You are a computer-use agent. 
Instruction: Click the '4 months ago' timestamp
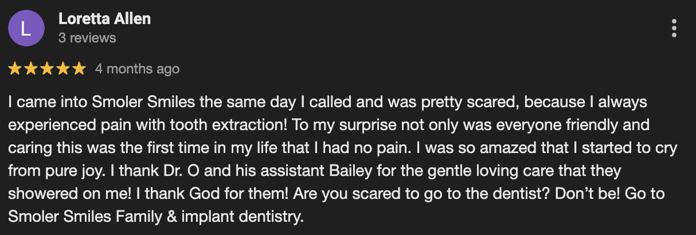click(137, 69)
